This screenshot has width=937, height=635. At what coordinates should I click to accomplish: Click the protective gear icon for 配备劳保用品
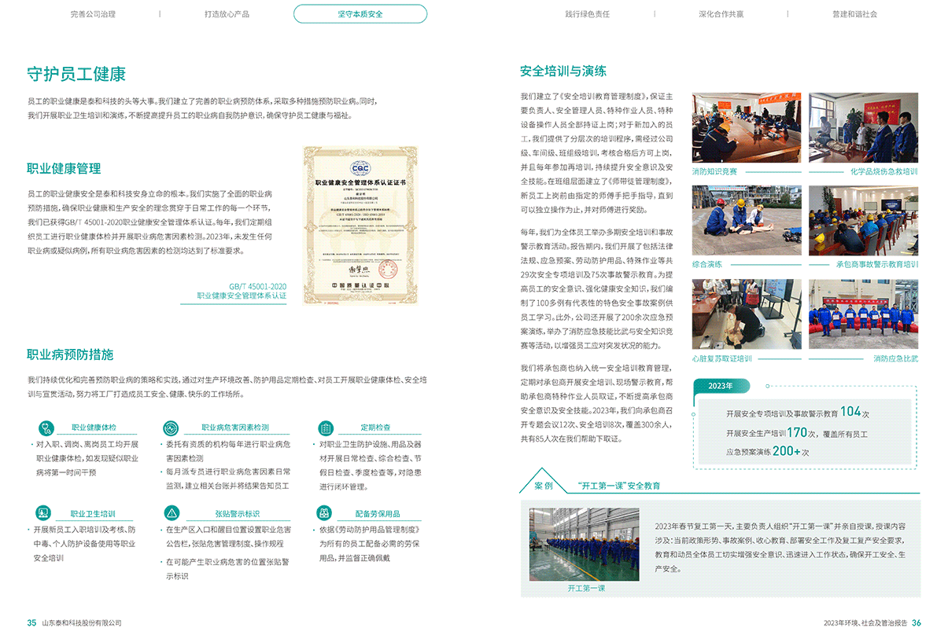[x=326, y=514]
